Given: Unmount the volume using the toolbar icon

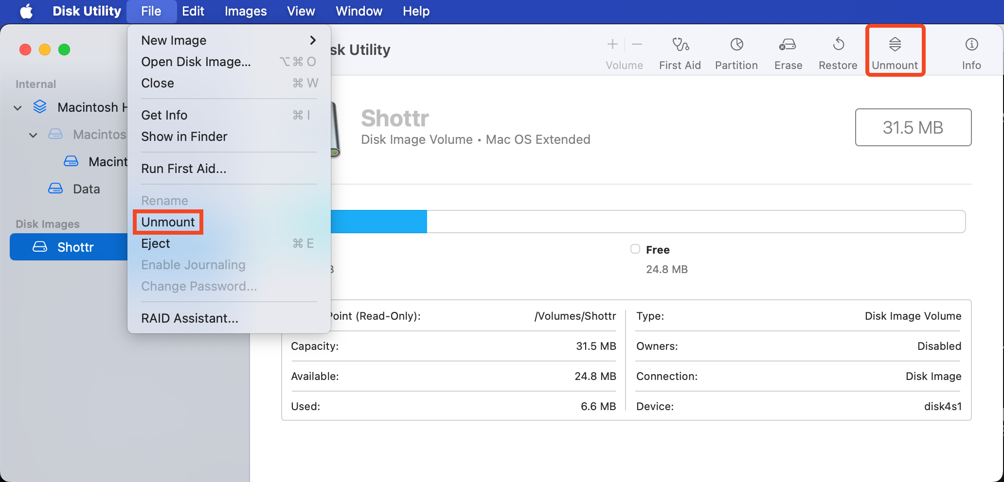Looking at the screenshot, I should (895, 44).
